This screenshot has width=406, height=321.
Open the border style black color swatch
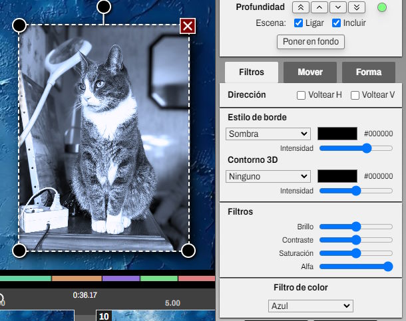337,134
